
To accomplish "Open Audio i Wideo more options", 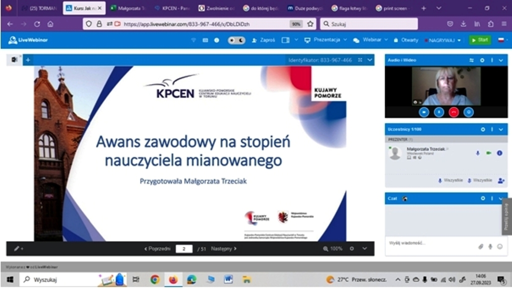I will coord(492,60).
